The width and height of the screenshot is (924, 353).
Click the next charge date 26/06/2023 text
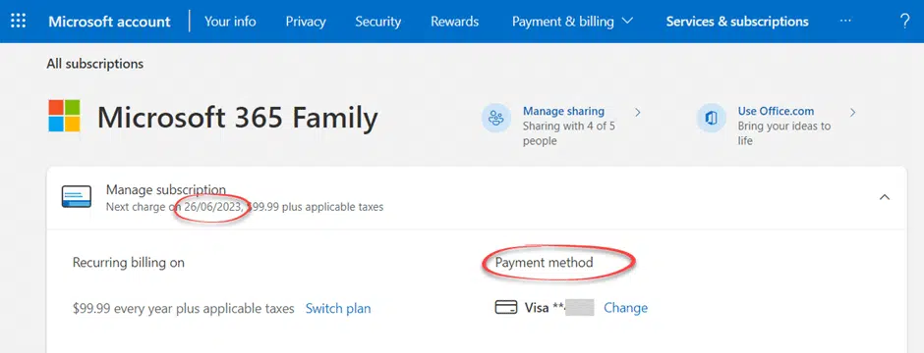tap(212, 207)
